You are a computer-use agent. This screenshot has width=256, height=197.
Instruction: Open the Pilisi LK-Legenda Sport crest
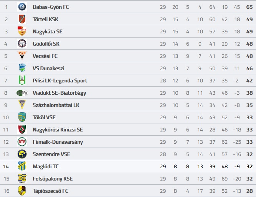pyautogui.click(x=22, y=80)
